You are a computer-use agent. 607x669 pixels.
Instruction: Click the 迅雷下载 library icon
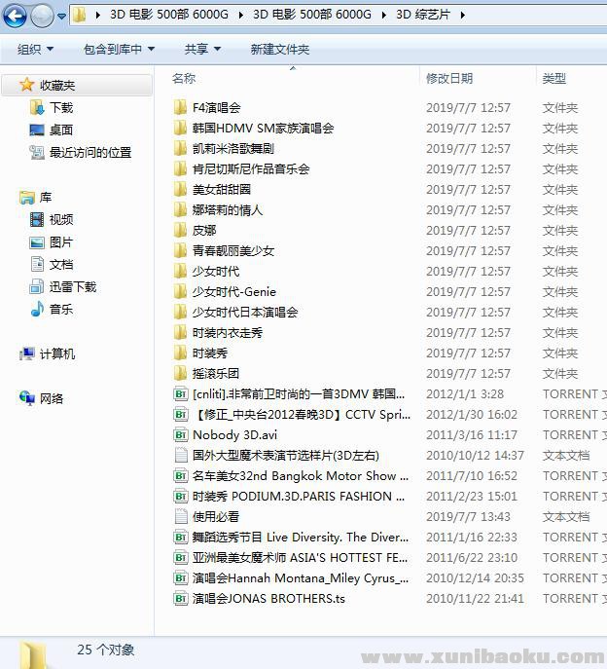37,287
